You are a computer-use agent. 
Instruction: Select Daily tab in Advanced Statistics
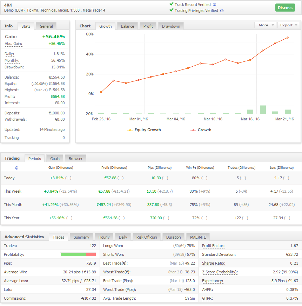(123, 237)
